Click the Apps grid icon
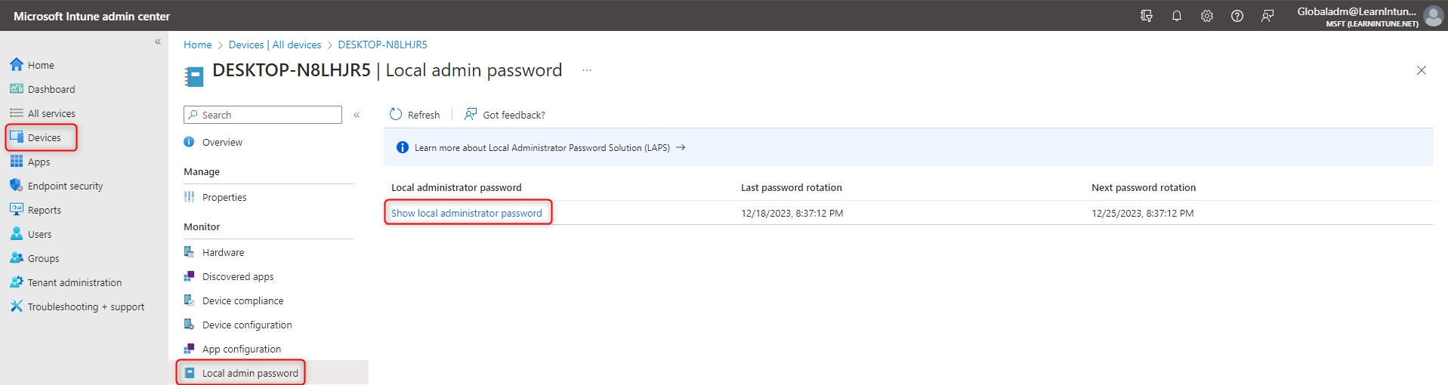This screenshot has height=385, width=1448. coord(17,161)
